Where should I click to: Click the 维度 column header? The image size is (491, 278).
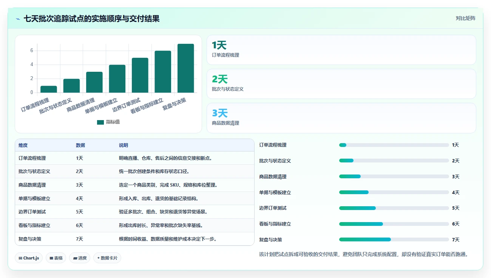tap(23, 145)
